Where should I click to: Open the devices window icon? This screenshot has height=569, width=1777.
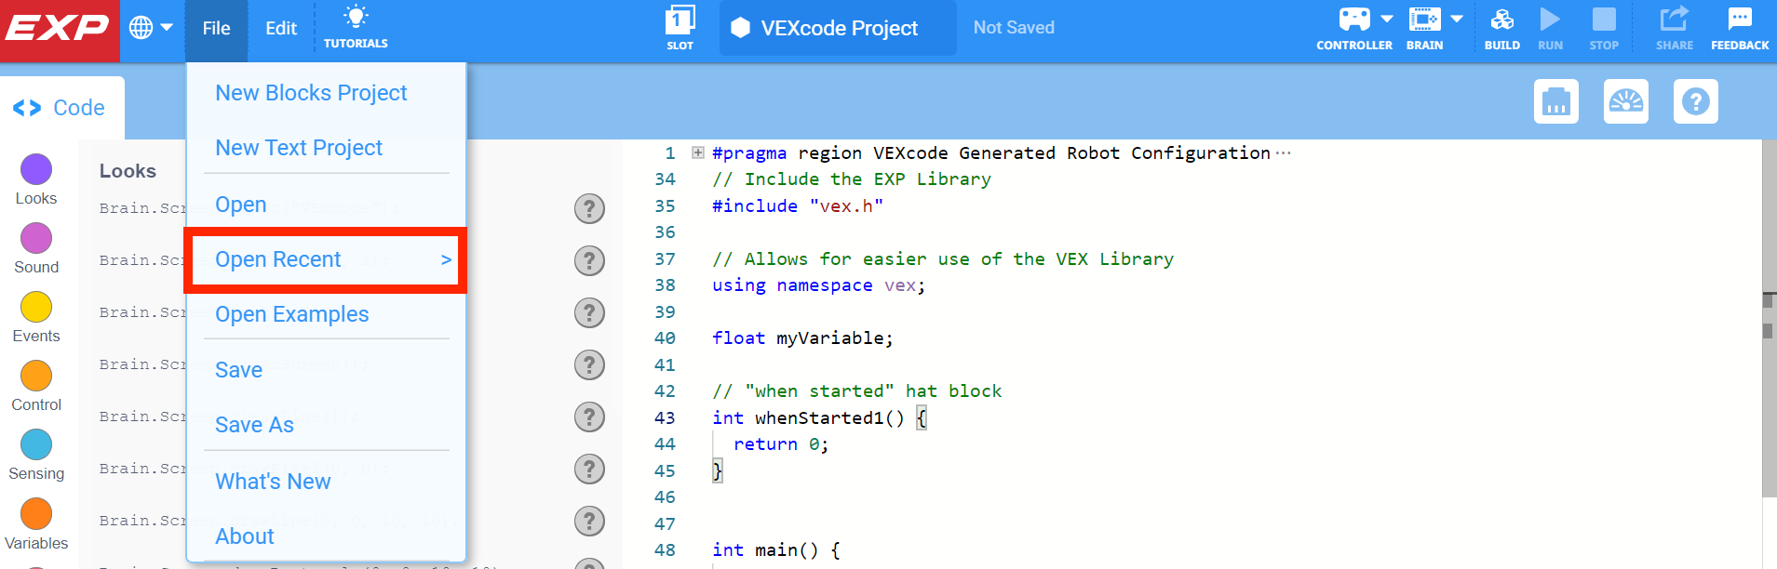click(1555, 101)
